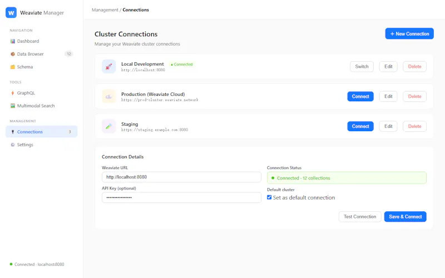The width and height of the screenshot is (445, 278).
Task: Click the Connection Details heading
Action: point(122,157)
